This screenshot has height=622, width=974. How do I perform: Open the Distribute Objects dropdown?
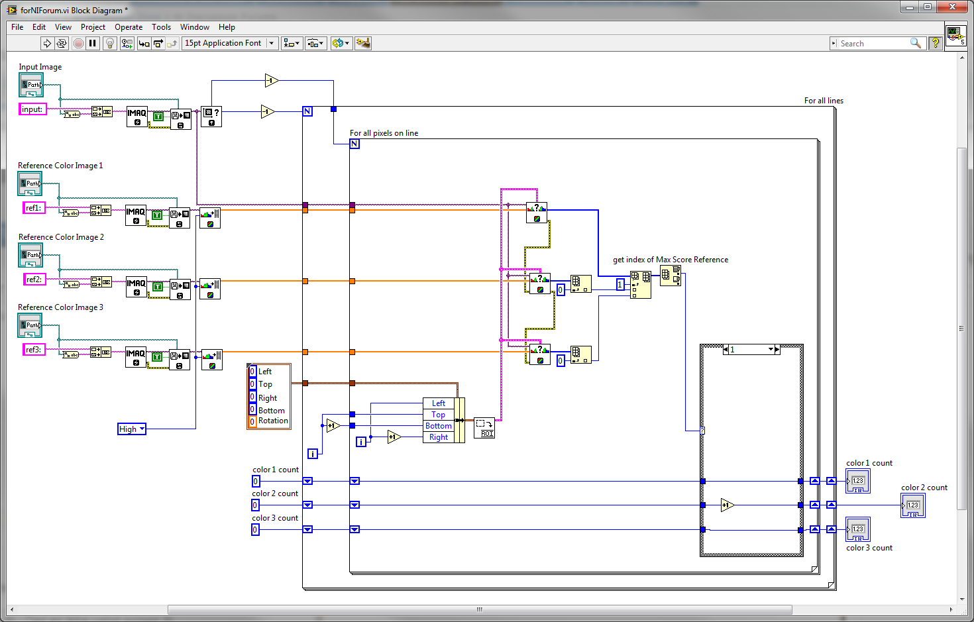coord(315,43)
